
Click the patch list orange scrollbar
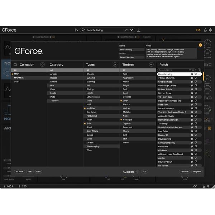[x=204, y=76]
